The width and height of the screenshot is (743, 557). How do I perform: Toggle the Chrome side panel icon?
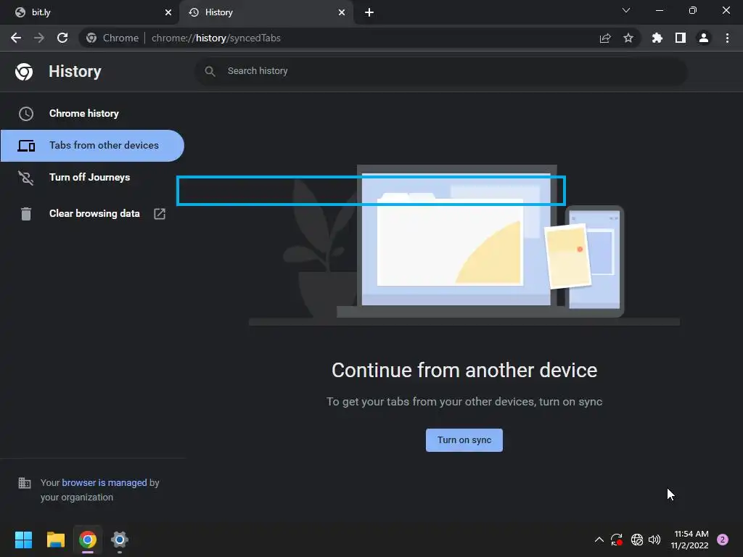(x=681, y=38)
